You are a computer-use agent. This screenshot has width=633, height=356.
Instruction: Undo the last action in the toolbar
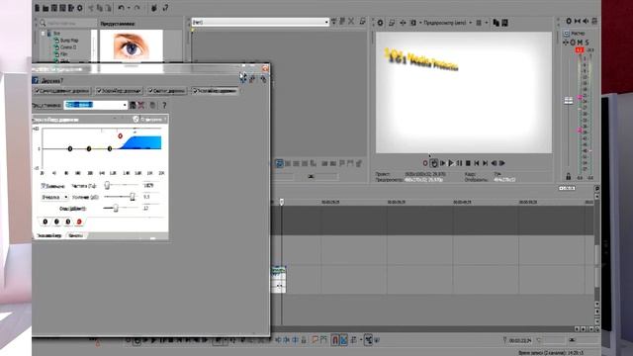121,8
